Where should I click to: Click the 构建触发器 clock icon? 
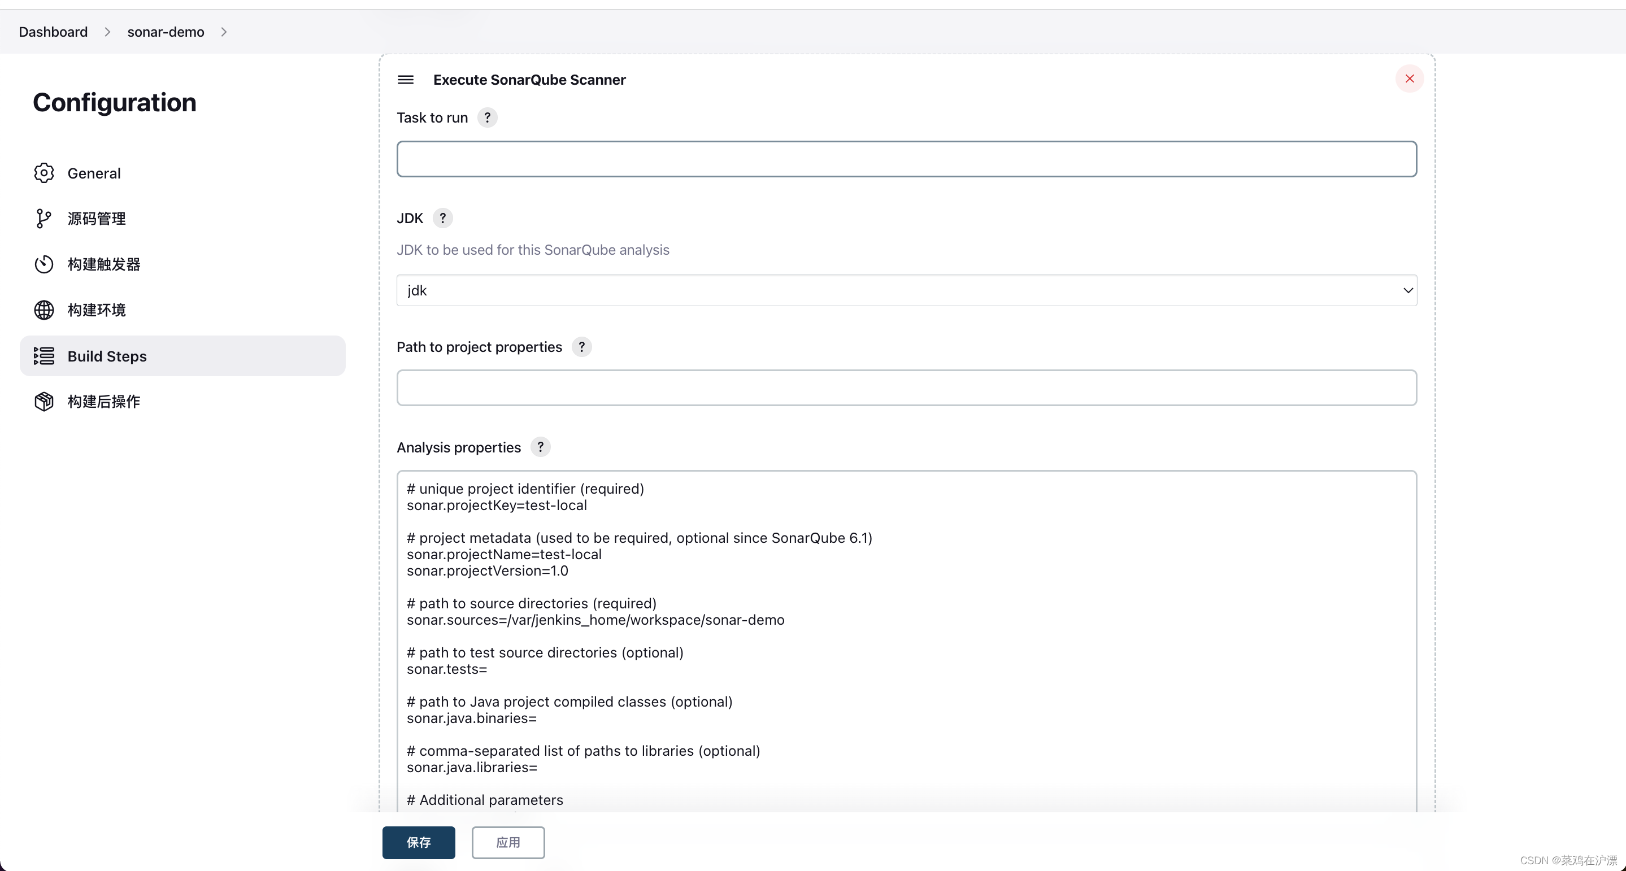(x=44, y=264)
